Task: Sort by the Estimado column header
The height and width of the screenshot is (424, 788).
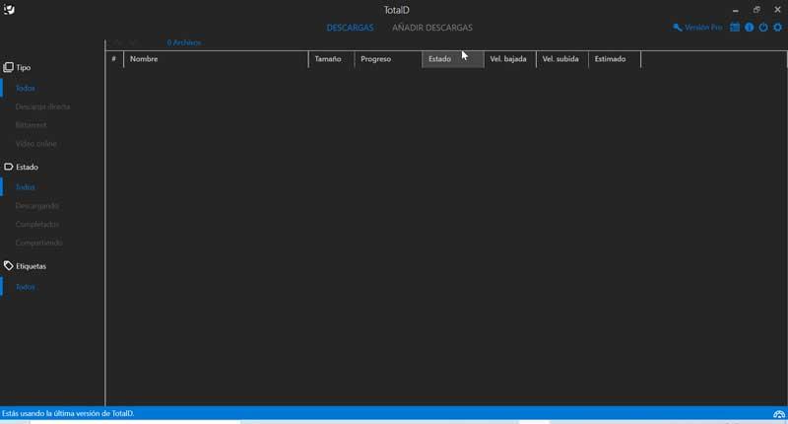Action: 615,59
